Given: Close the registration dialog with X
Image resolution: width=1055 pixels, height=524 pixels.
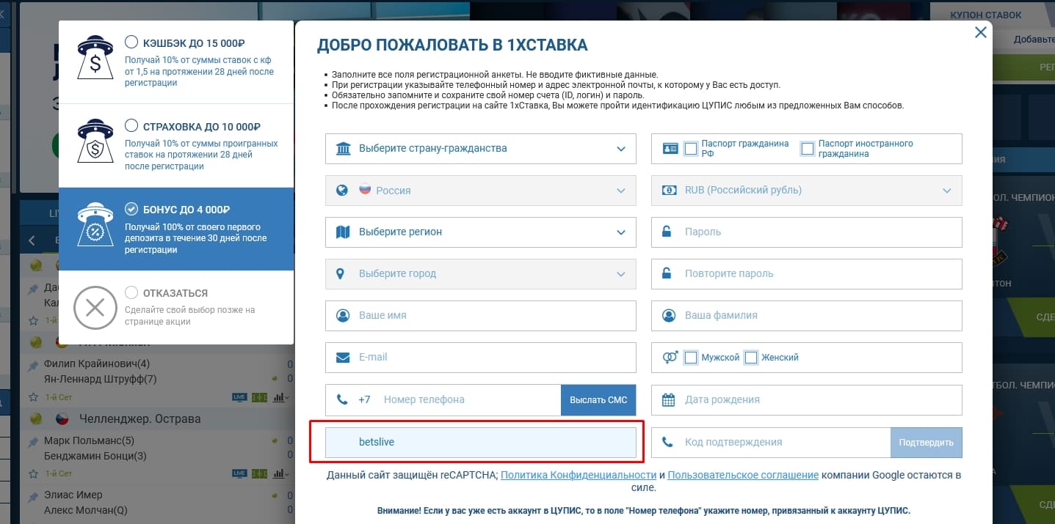Looking at the screenshot, I should (979, 32).
